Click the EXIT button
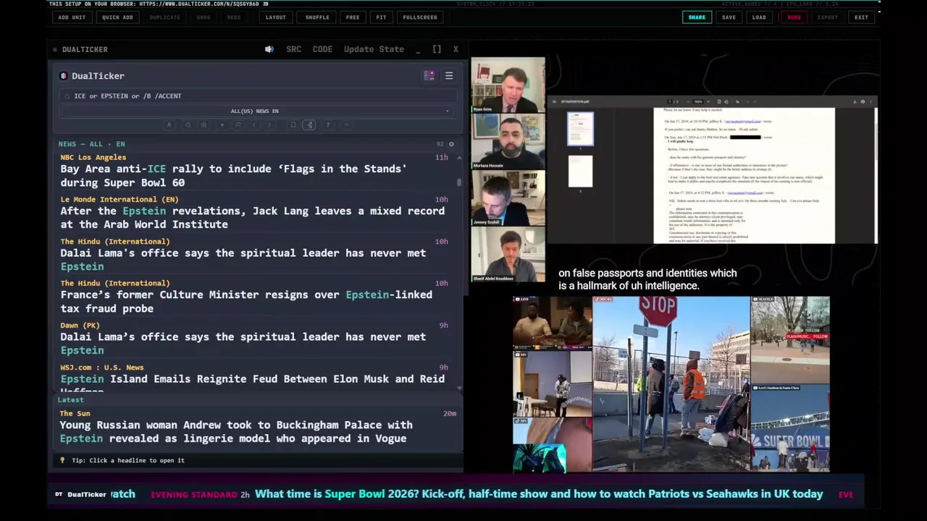The width and height of the screenshot is (927, 521). pos(861,17)
